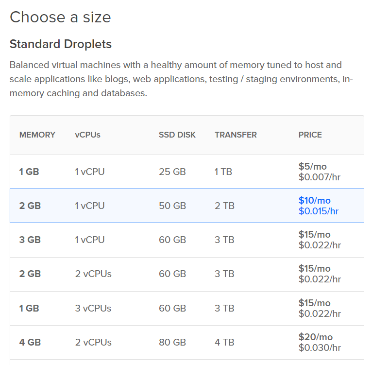Viewport: 372px width, 365px height.
Task: Choose the 3 GB memory droplet row
Action: click(186, 240)
